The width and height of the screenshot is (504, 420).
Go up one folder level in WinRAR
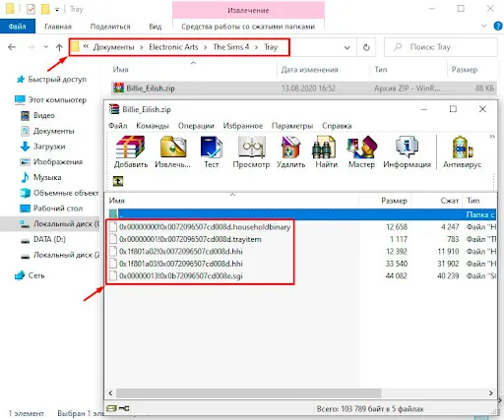(x=118, y=181)
